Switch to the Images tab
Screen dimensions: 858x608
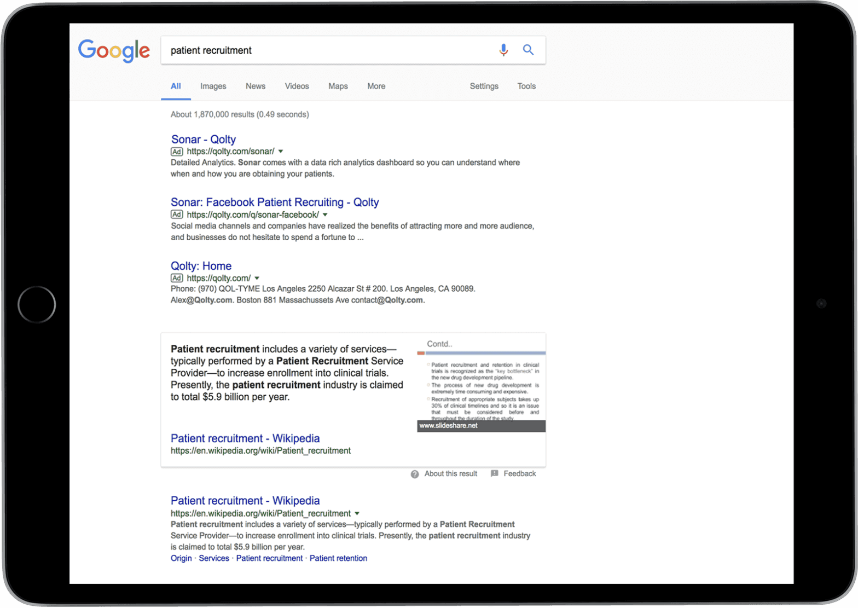(213, 86)
